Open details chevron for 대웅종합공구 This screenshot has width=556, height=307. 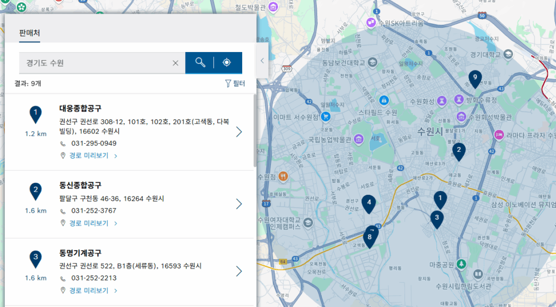pyautogui.click(x=239, y=132)
